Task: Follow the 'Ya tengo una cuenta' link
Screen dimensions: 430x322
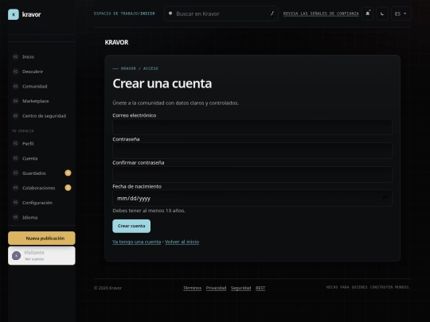Action: (137, 242)
